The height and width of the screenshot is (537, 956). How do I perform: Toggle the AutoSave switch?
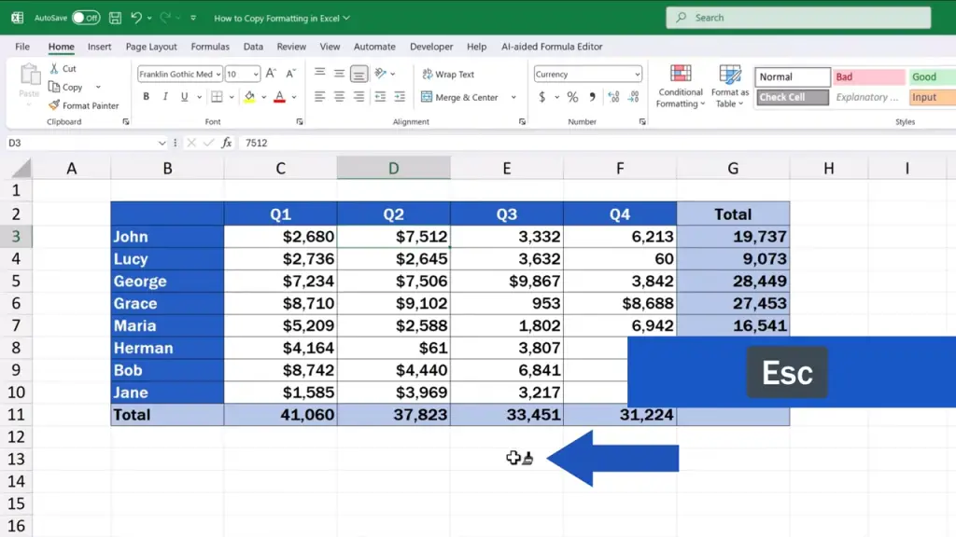tap(86, 18)
